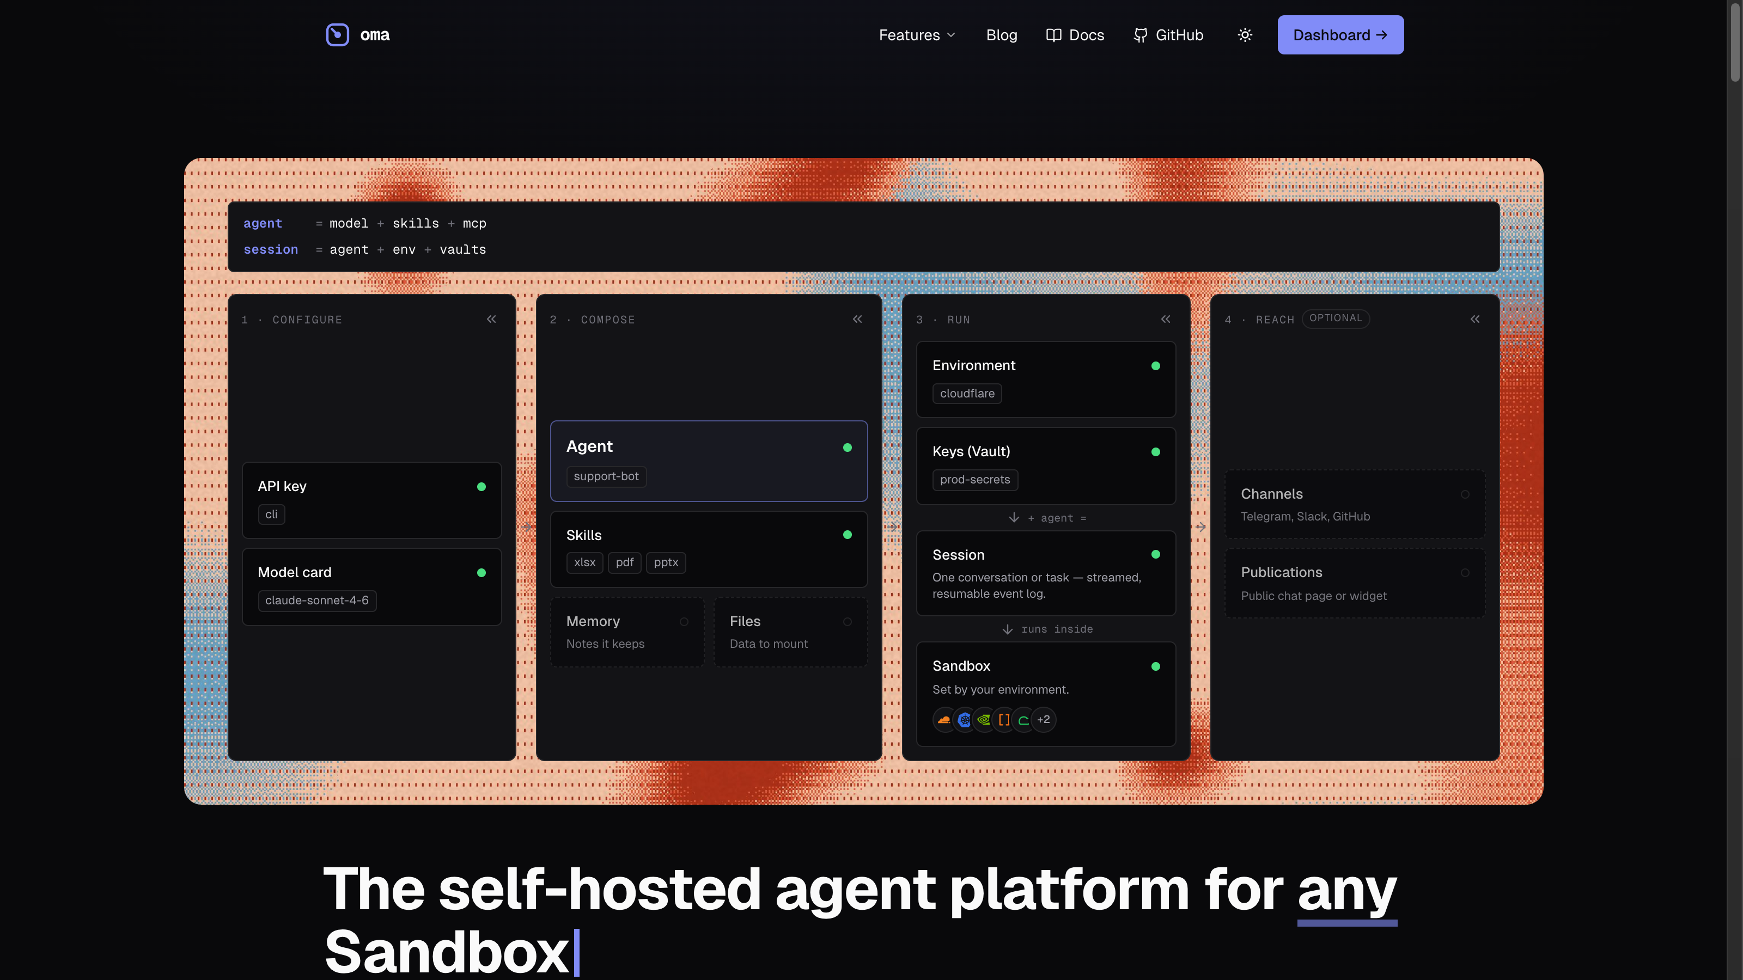Click the green status dot on Skills card

click(x=847, y=534)
